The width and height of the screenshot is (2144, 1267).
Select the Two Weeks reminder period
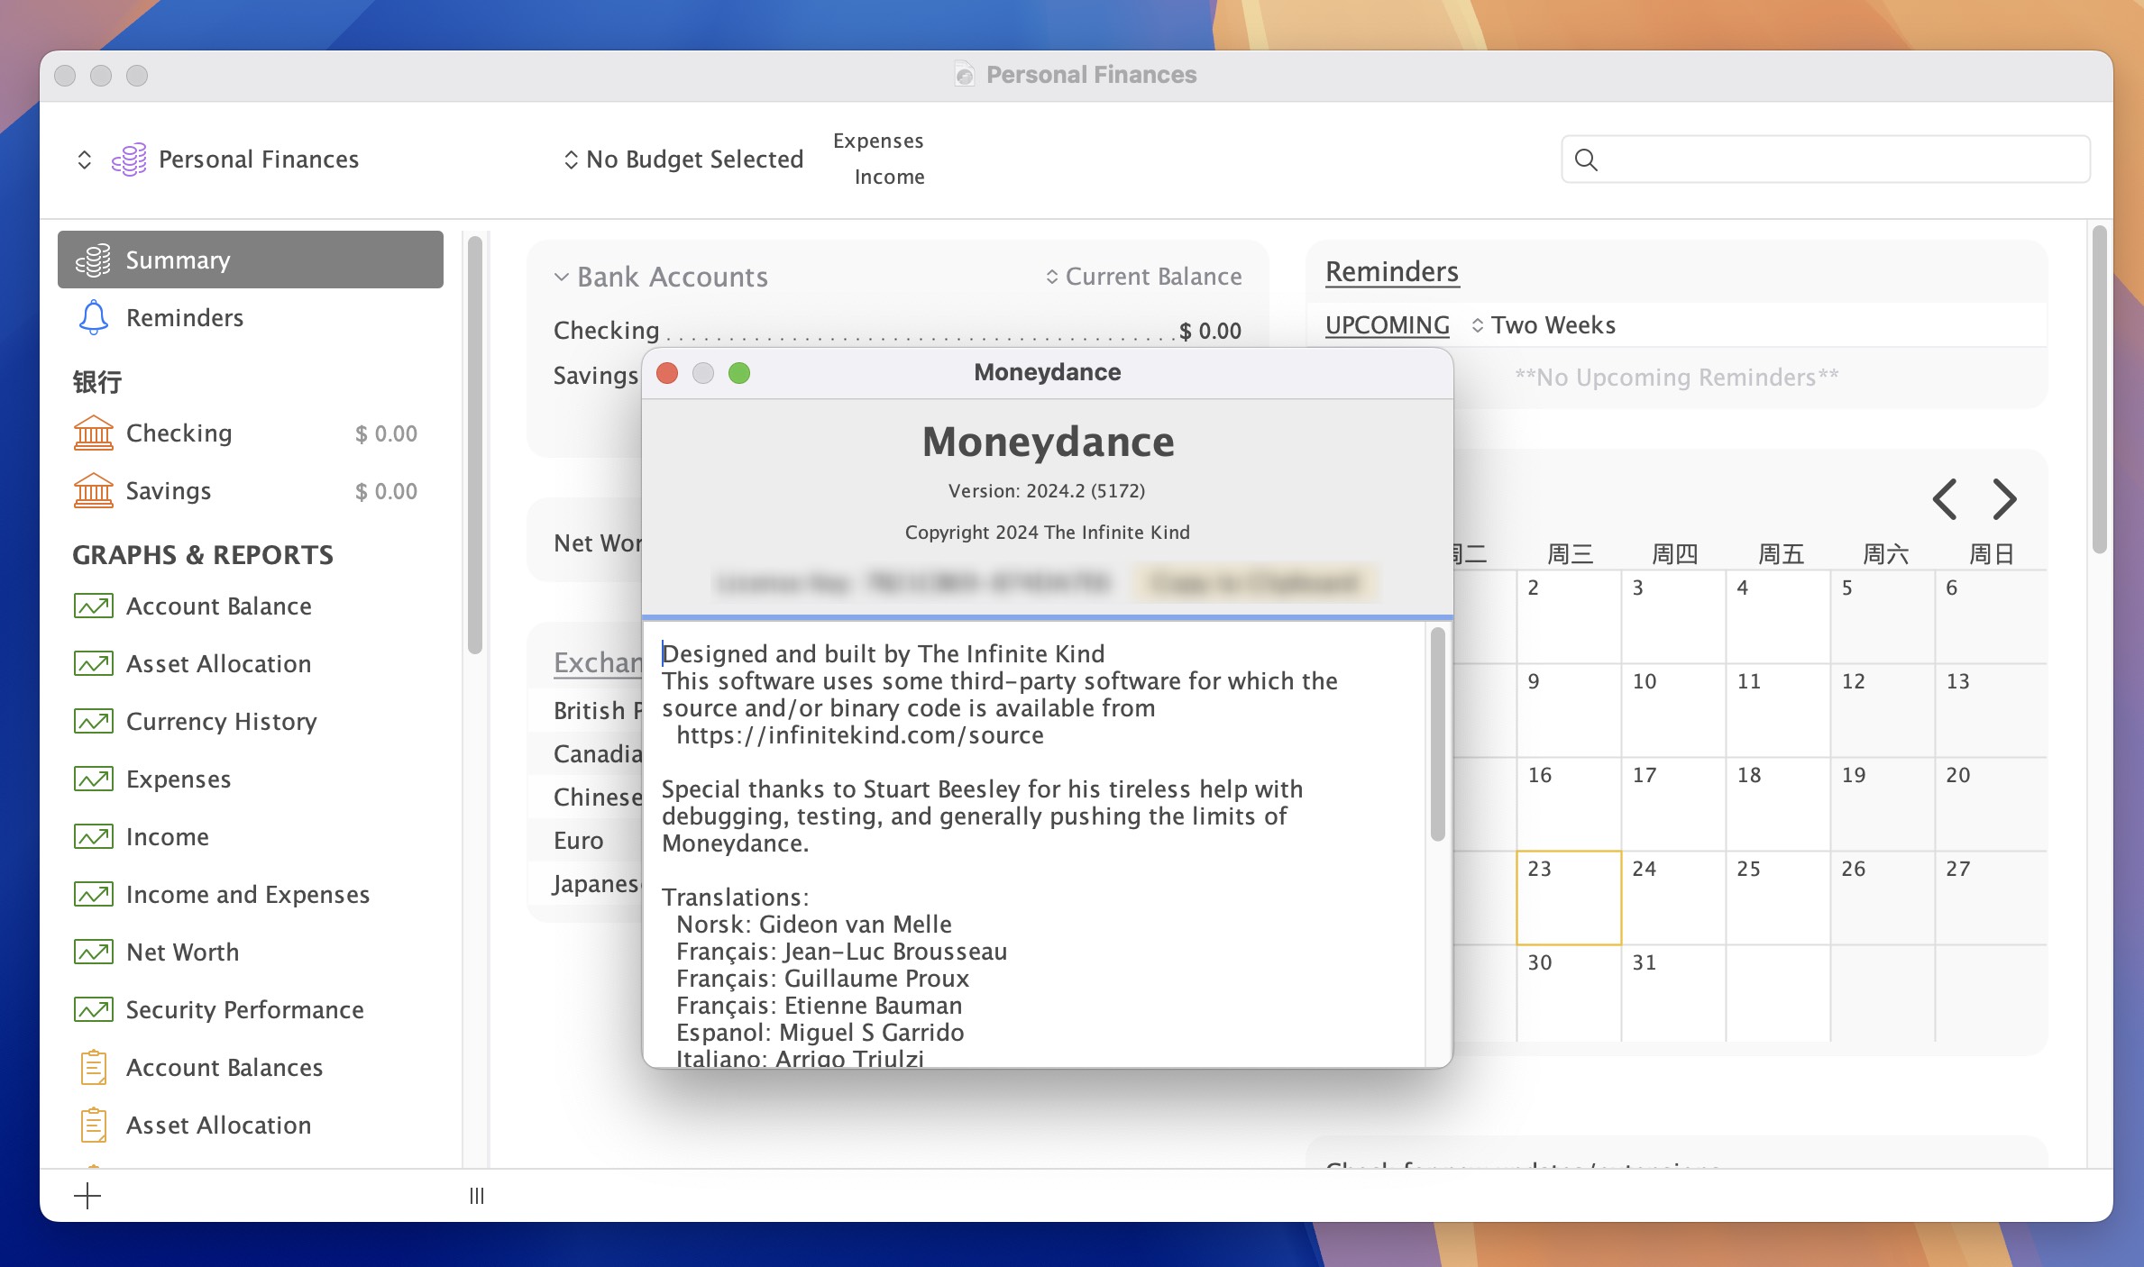coord(1541,324)
